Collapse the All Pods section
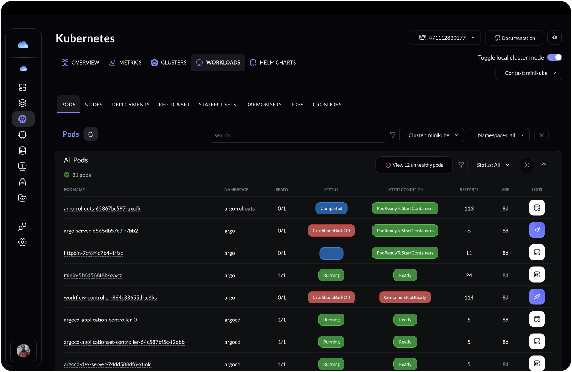Screen dimensions: 572x372 pos(544,164)
